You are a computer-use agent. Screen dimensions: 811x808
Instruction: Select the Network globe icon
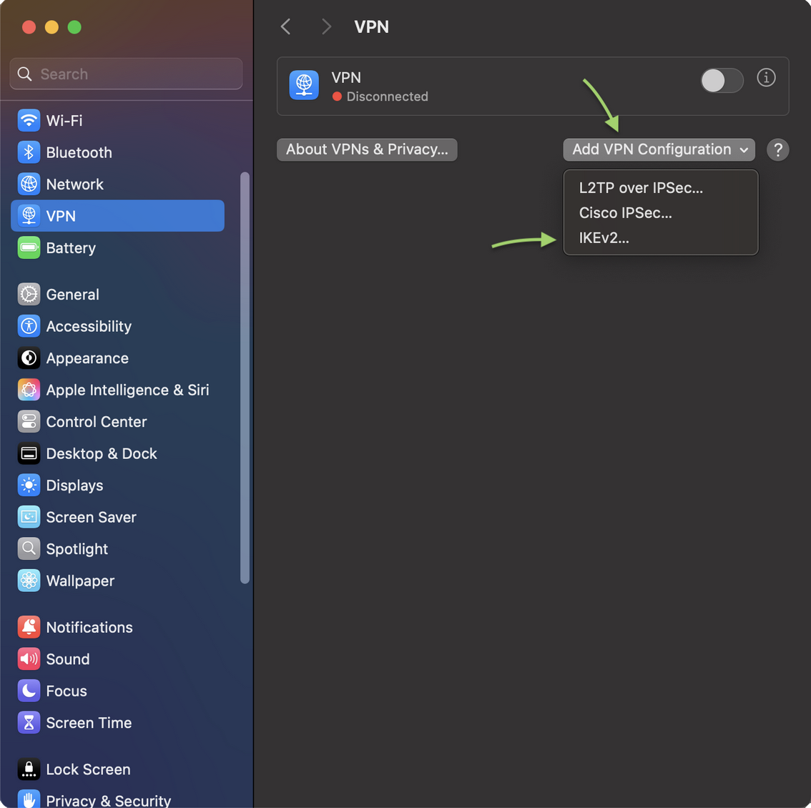(29, 184)
